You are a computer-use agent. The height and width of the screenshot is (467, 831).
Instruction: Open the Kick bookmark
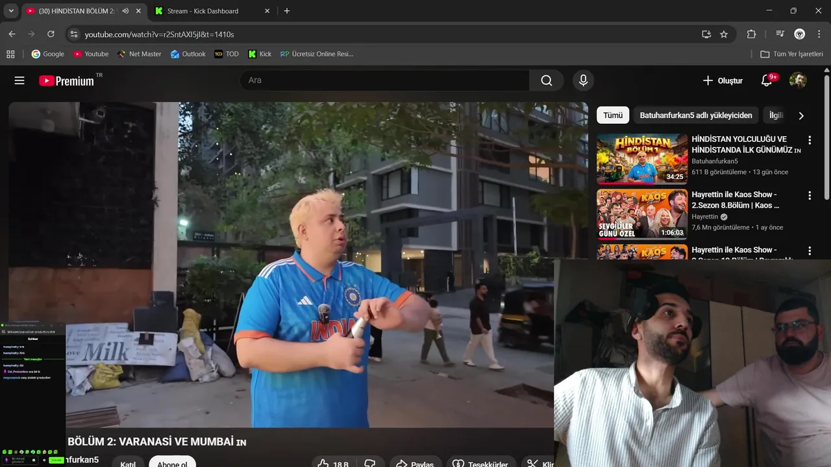(260, 54)
